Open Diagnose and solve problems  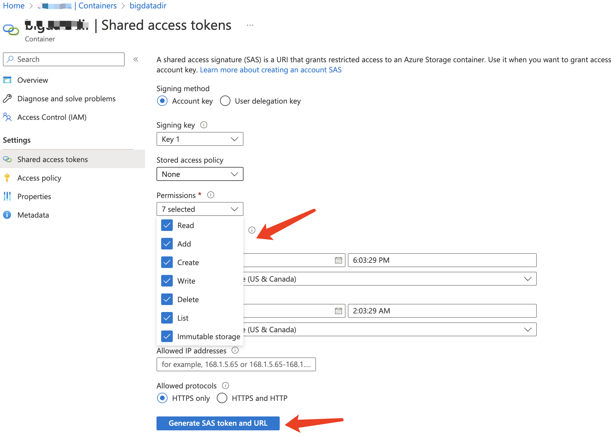pyautogui.click(x=66, y=99)
